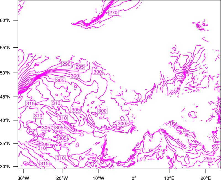The image size is (221, 180).
Task: Select the 45°N latitude axis label
Action: (5, 97)
